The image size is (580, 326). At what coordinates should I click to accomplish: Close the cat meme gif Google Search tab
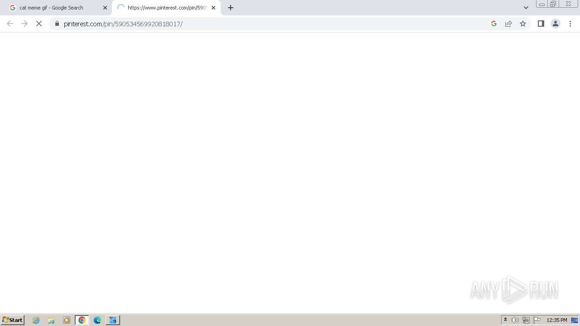click(x=105, y=8)
